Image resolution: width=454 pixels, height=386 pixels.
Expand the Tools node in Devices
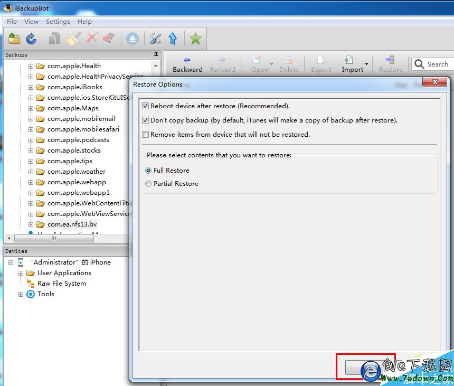point(21,294)
